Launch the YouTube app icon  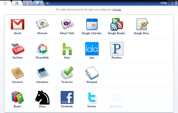pos(18,49)
